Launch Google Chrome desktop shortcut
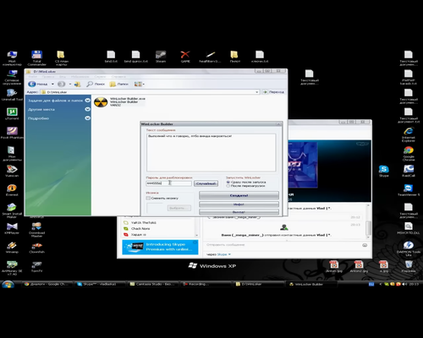Viewport: 423px width, 338px height. pos(409,154)
